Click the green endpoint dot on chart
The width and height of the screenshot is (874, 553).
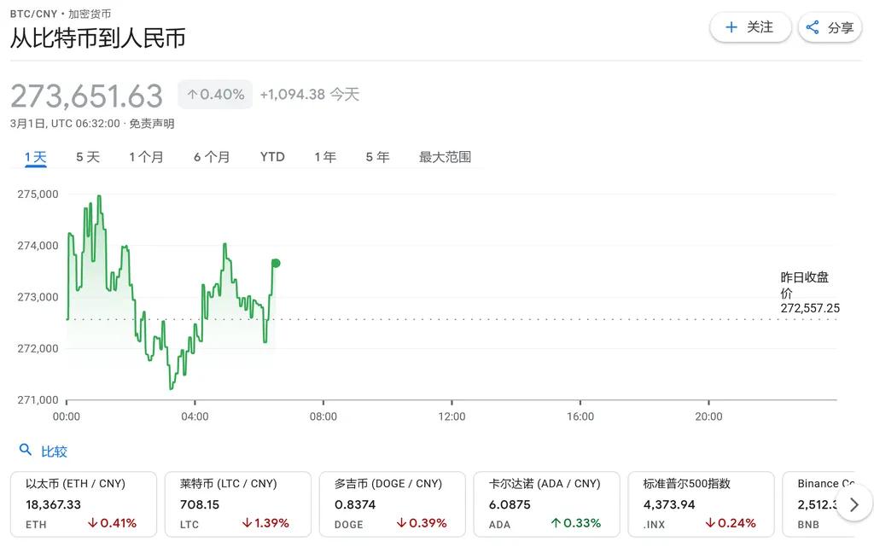click(x=276, y=263)
